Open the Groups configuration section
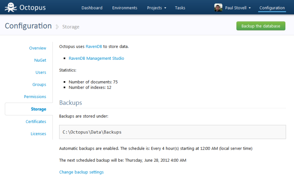The width and height of the screenshot is (294, 177). (39, 85)
